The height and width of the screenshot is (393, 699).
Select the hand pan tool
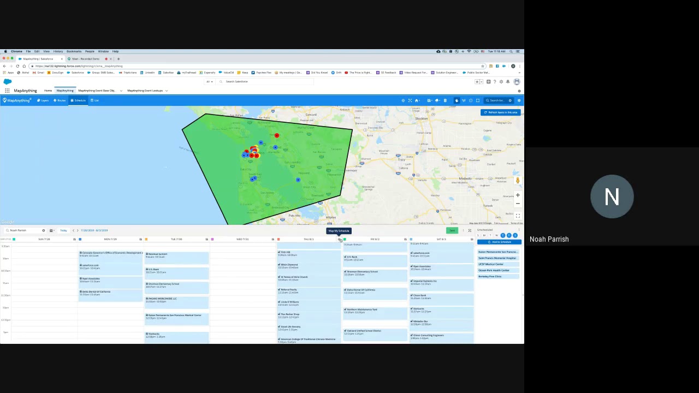point(457,100)
